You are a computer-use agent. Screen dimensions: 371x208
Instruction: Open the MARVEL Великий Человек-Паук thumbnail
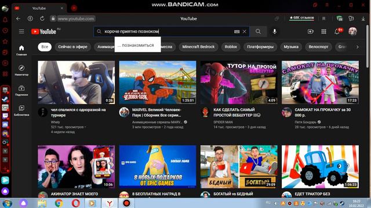pyautogui.click(x=158, y=82)
